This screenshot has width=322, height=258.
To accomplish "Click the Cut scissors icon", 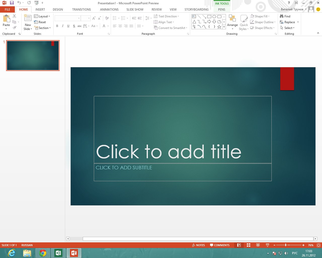I will tap(14, 16).
